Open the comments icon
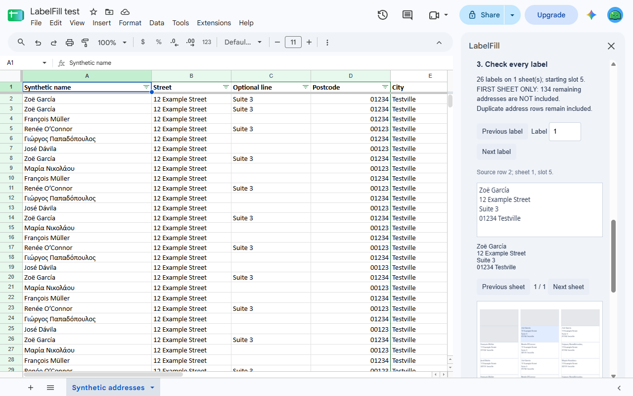Screen dimensions: 633x396 [407, 15]
